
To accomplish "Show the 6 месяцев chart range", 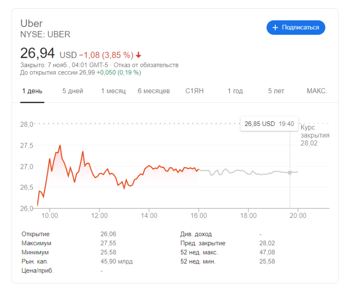I will click(x=154, y=91).
